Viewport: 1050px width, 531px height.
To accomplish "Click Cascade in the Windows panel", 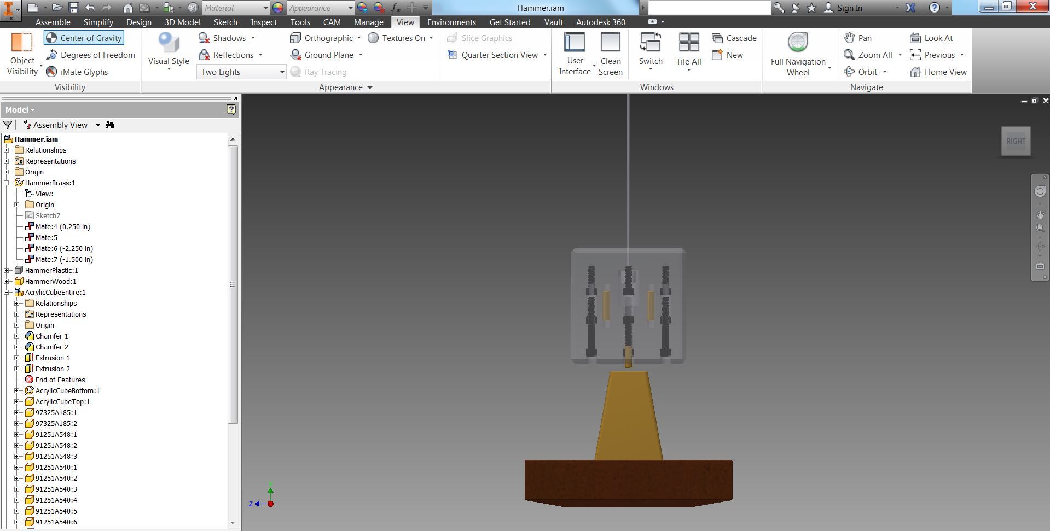I will pyautogui.click(x=734, y=38).
